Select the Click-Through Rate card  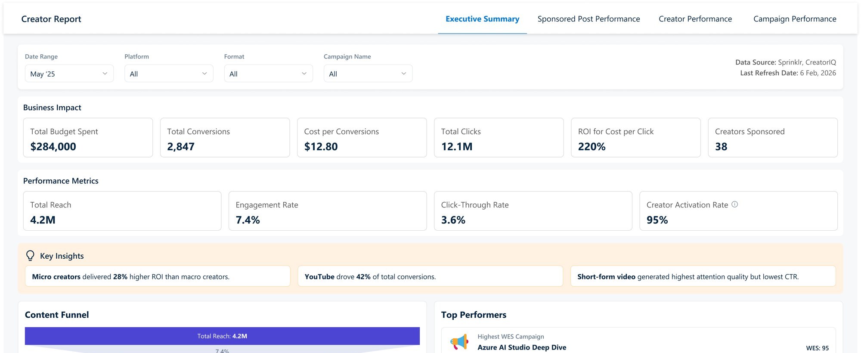pyautogui.click(x=533, y=211)
